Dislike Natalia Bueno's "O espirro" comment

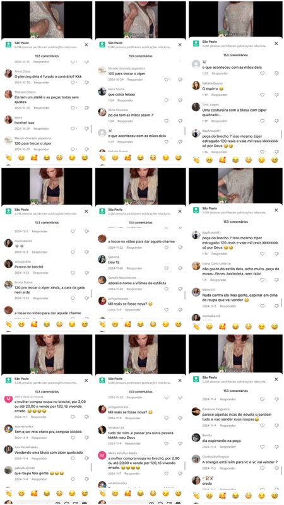click(x=276, y=95)
